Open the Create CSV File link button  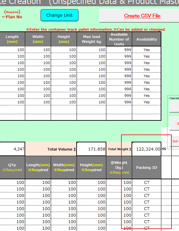point(142,16)
